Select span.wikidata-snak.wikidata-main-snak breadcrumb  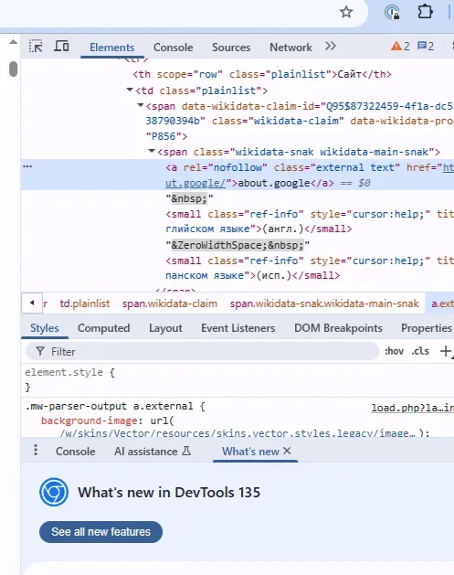324,303
